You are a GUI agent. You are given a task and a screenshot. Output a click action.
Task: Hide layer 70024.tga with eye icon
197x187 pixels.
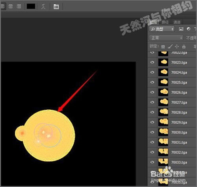(x=152, y=72)
